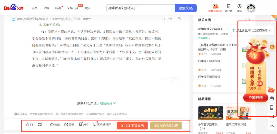Close the 点击这里,可以更换皮肤哦 tooltip
This screenshot has height=134, width=277.
[x=269, y=30]
